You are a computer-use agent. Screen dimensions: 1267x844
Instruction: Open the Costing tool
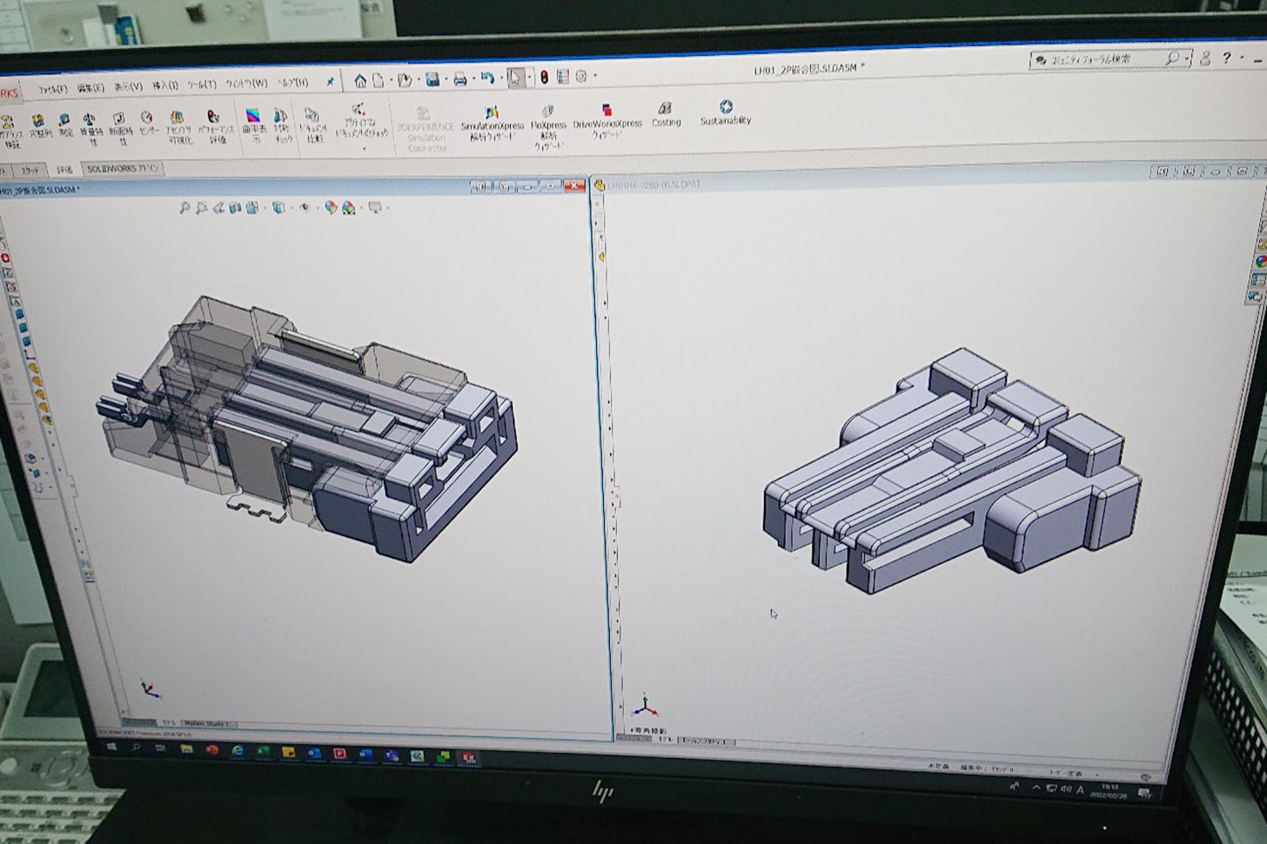(x=666, y=114)
